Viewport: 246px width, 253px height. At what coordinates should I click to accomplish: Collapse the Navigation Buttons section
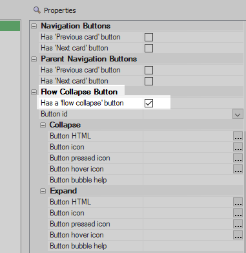pos(34,27)
